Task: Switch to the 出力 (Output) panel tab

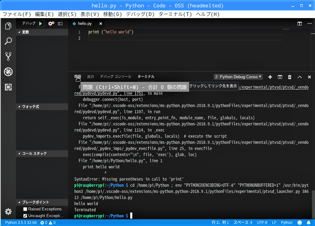Action: (91, 77)
